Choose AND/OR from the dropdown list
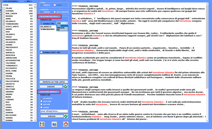 click(x=62, y=28)
